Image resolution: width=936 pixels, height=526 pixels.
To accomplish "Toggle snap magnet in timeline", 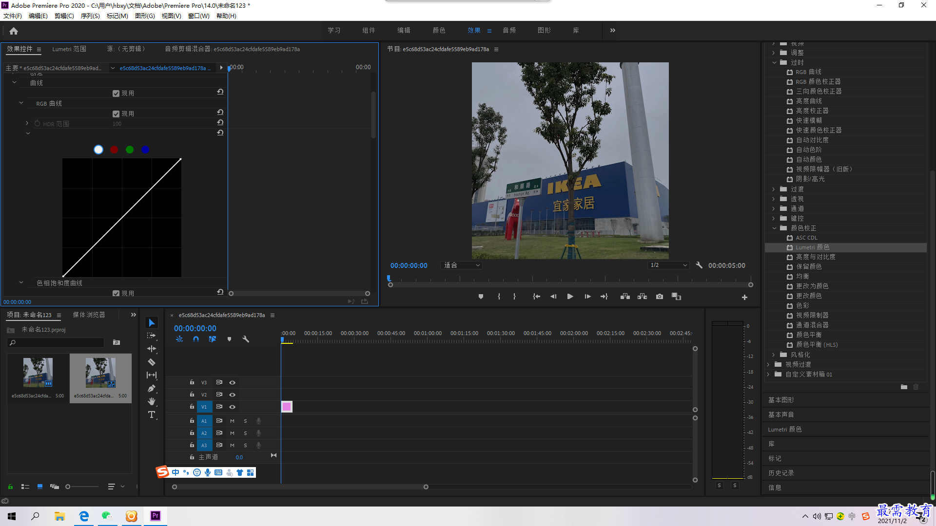I will click(196, 339).
